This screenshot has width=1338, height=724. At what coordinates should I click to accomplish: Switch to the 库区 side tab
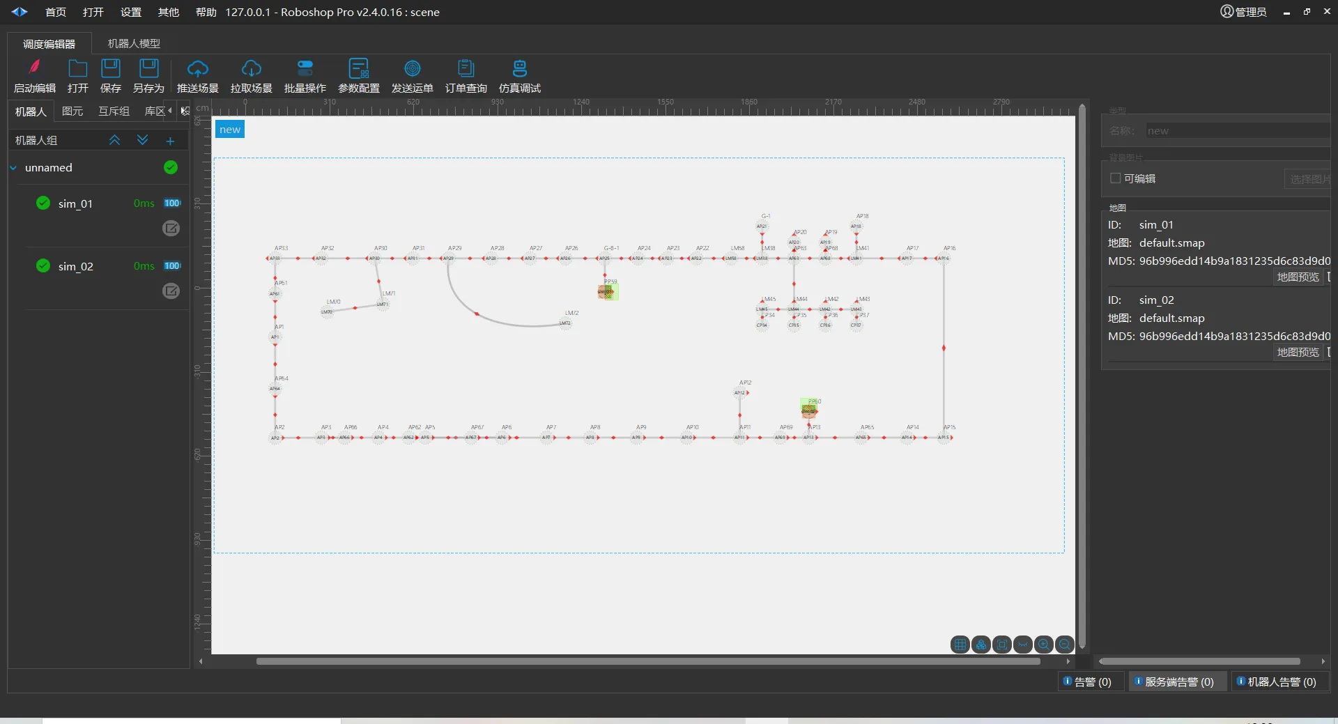[x=155, y=111]
